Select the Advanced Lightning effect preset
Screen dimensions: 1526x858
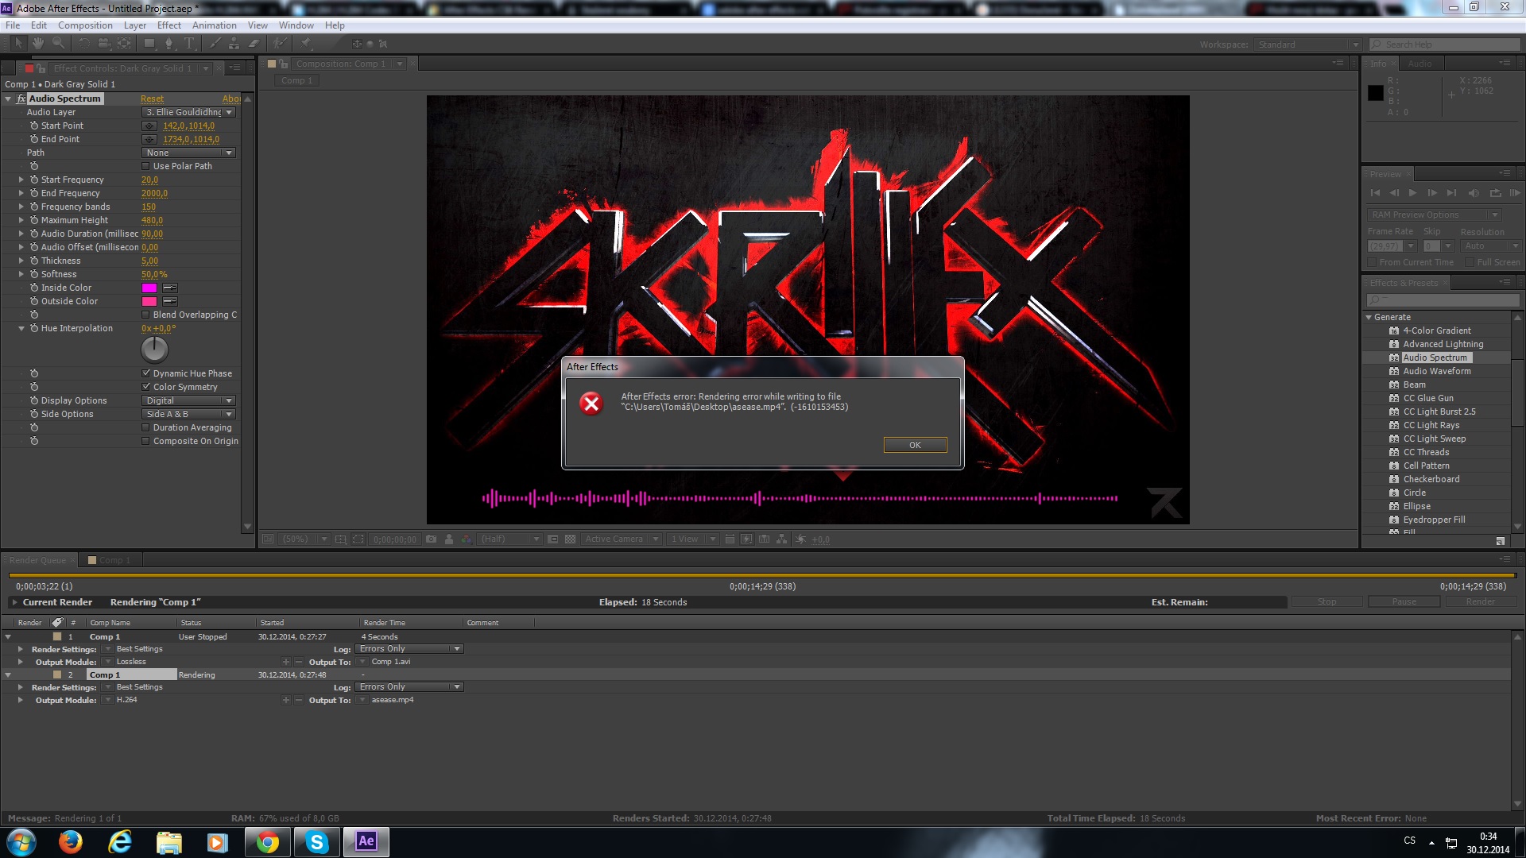click(x=1443, y=344)
